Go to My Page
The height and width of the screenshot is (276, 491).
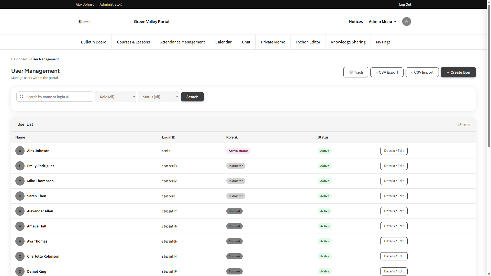pos(383,42)
